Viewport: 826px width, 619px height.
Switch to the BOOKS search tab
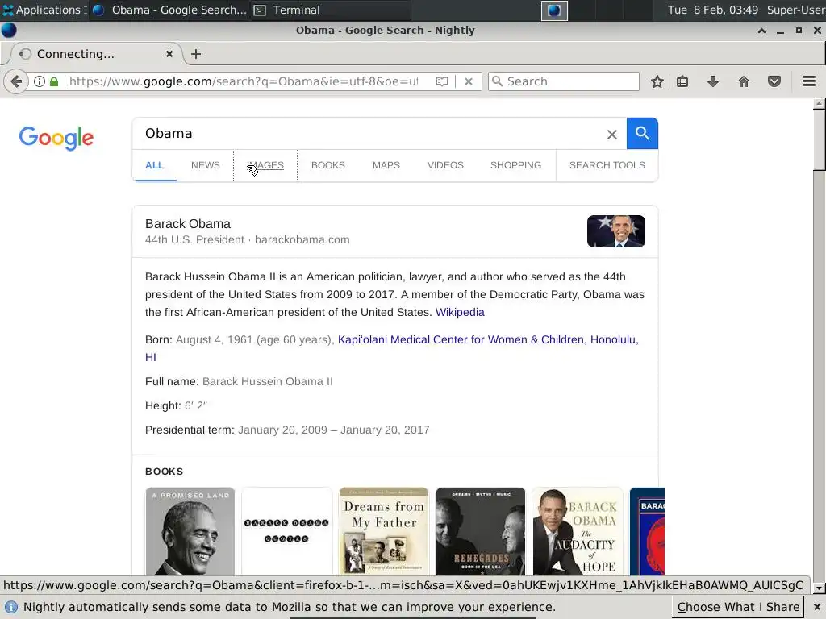(327, 165)
